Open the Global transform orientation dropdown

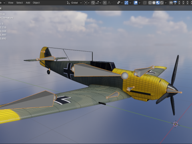[74, 3]
